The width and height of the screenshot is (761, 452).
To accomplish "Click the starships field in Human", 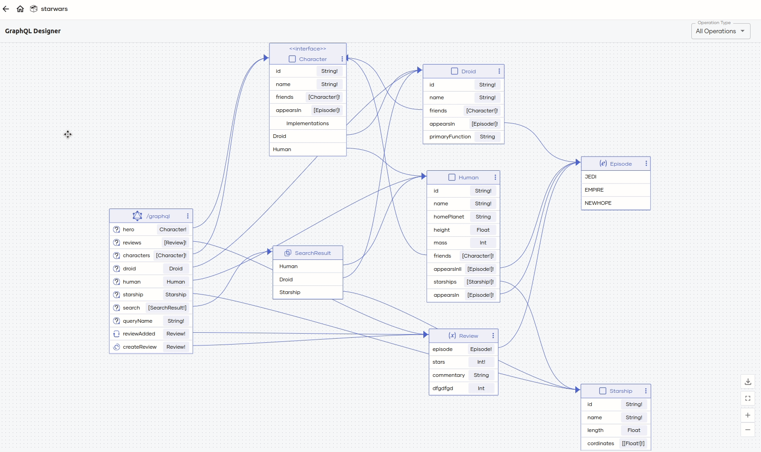I will [463, 282].
